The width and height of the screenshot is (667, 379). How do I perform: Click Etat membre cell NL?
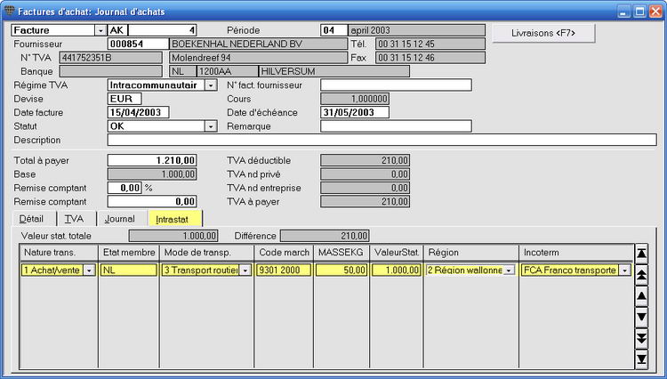click(129, 270)
